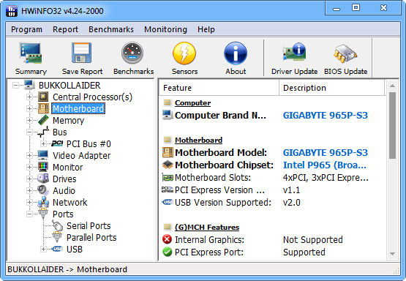Launch the Benchmarks gauge icon
This screenshot has height=281, width=406.
click(x=132, y=53)
